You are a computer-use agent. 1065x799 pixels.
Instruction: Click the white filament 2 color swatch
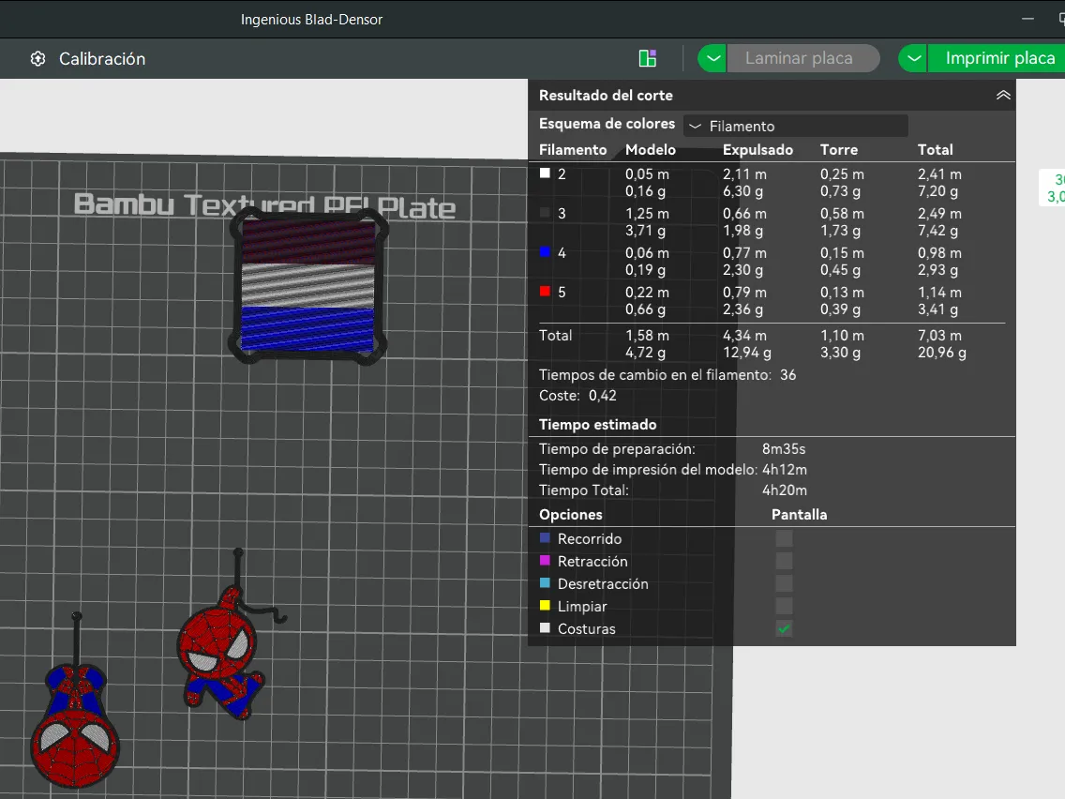(x=545, y=173)
